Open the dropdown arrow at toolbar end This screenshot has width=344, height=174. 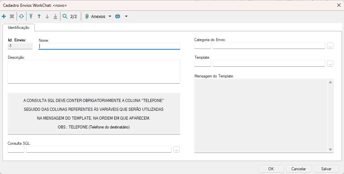pos(126,16)
